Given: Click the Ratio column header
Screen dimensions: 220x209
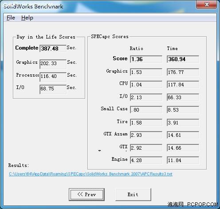Looking at the screenshot, I should [x=136, y=48].
